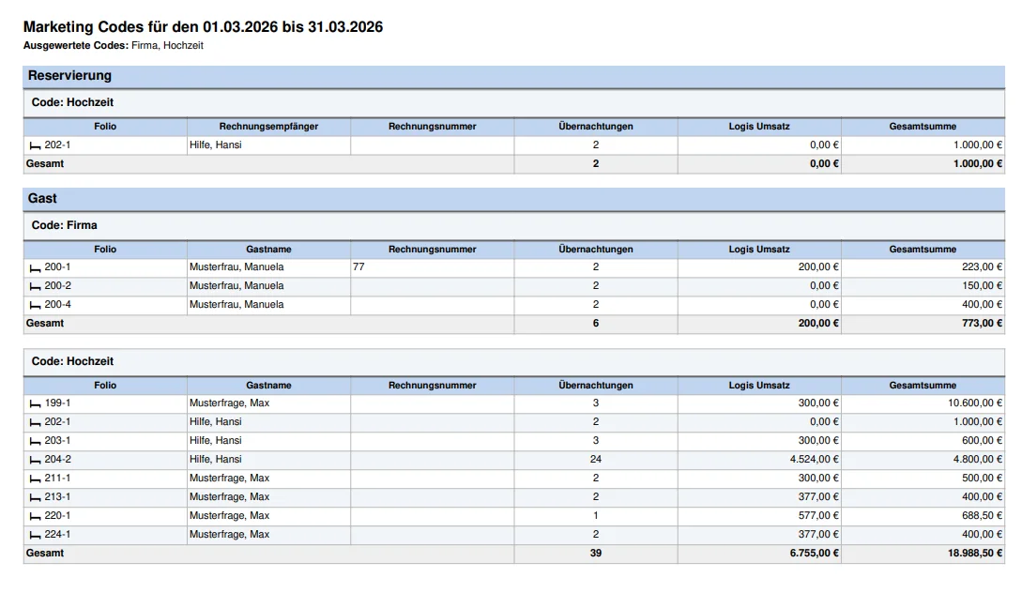
Task: Click the bed icon beside folio 213-1
Action: click(x=36, y=498)
